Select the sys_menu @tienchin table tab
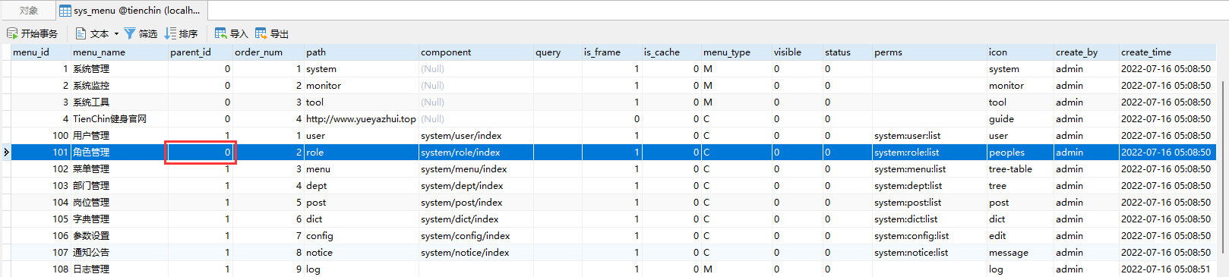The image size is (1229, 277). (x=131, y=11)
